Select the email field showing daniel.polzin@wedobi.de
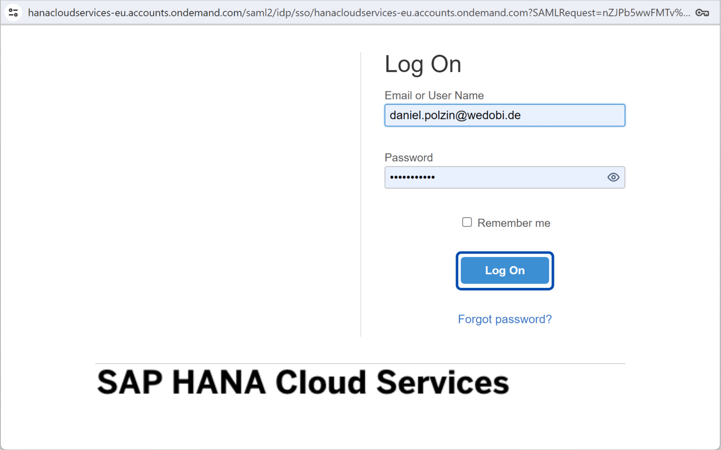The height and width of the screenshot is (450, 721). click(x=505, y=115)
